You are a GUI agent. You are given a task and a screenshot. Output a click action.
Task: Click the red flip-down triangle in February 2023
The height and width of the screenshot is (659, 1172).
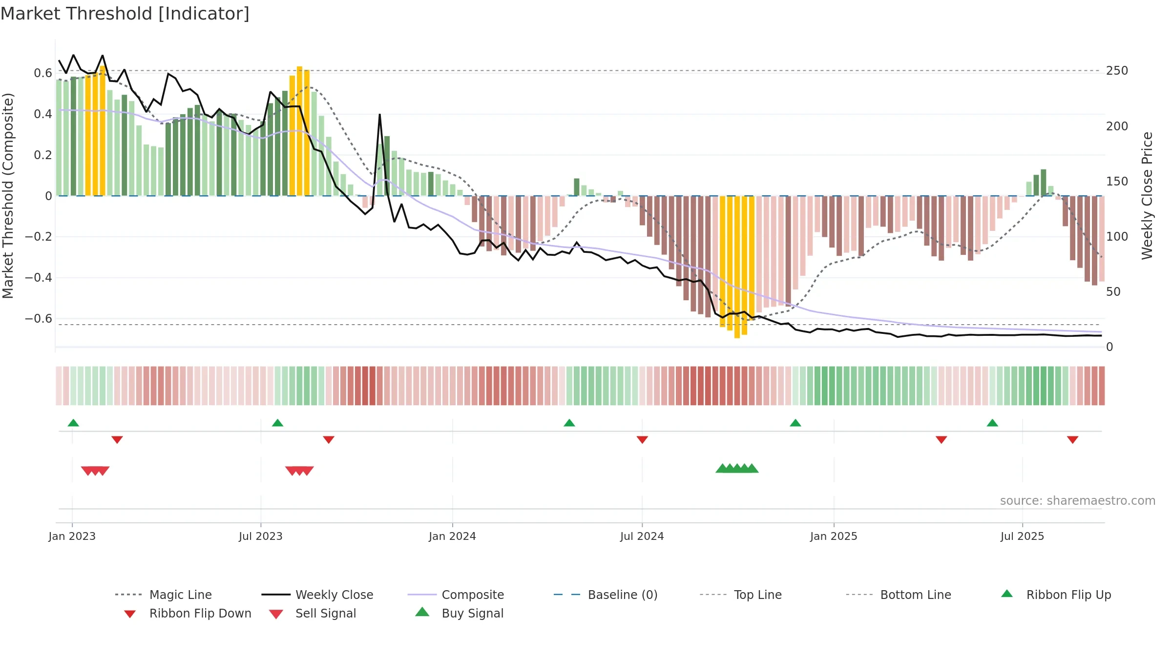coord(117,440)
